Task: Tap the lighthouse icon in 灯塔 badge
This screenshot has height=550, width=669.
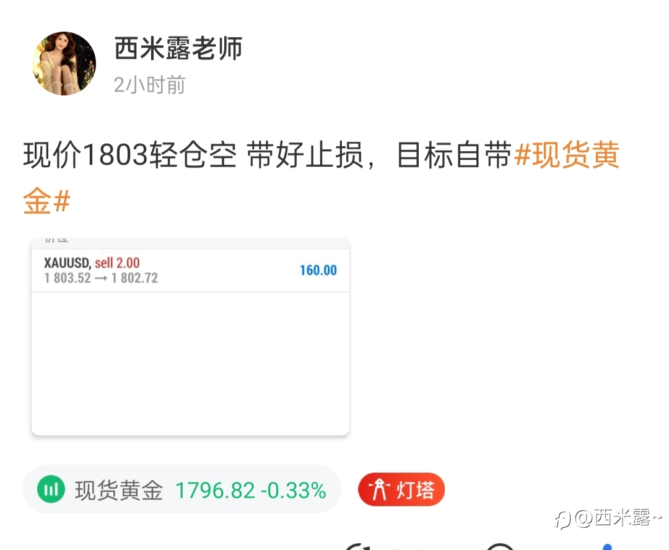Action: [x=379, y=489]
